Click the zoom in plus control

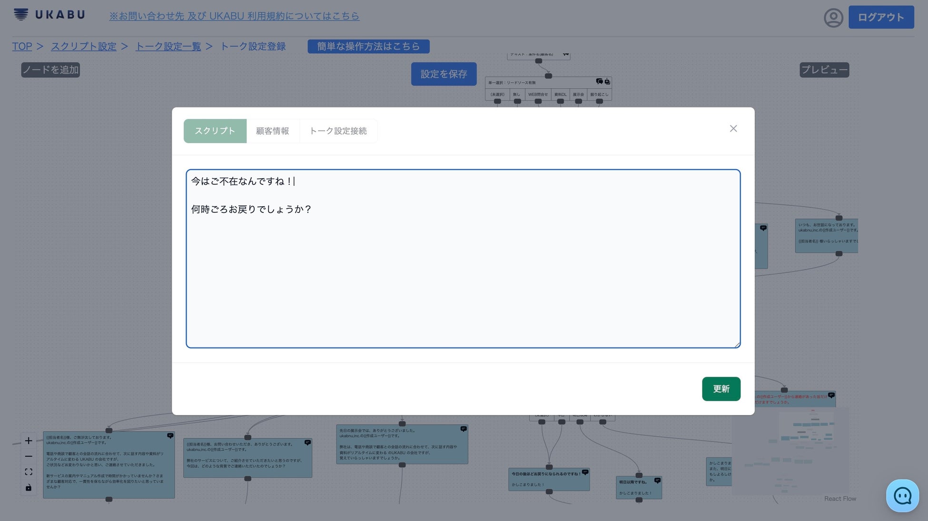[x=29, y=441]
